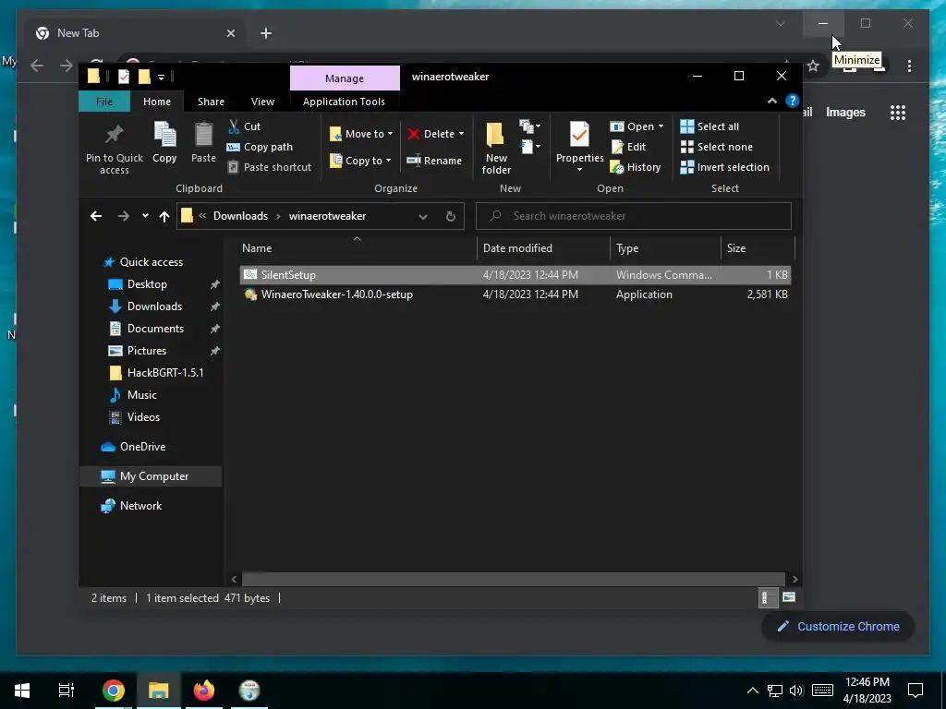Open Task View on taskbar
This screenshot has height=709, width=946.
(66, 690)
